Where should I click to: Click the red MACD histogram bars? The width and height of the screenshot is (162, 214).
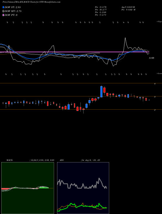click(5, 189)
